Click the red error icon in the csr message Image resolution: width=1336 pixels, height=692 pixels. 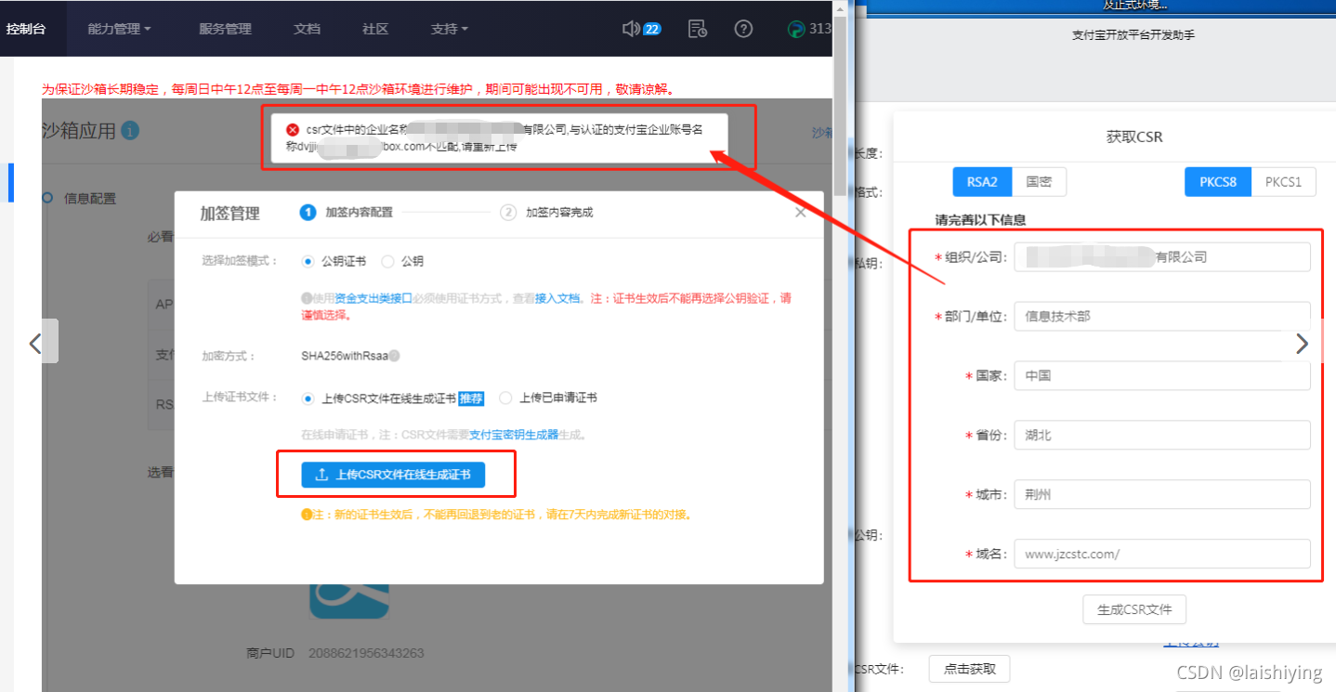click(292, 130)
